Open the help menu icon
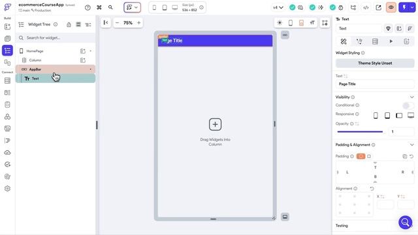 [88, 7]
